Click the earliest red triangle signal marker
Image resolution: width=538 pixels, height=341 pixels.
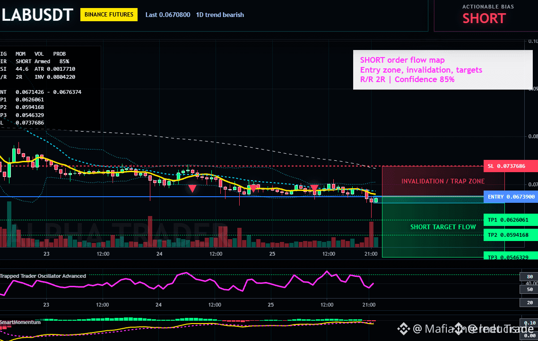pos(192,188)
